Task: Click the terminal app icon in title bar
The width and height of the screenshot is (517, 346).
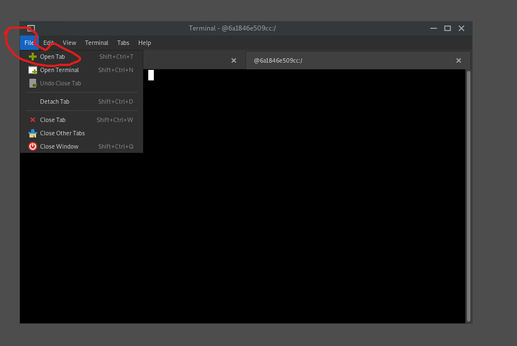Action: [31, 28]
